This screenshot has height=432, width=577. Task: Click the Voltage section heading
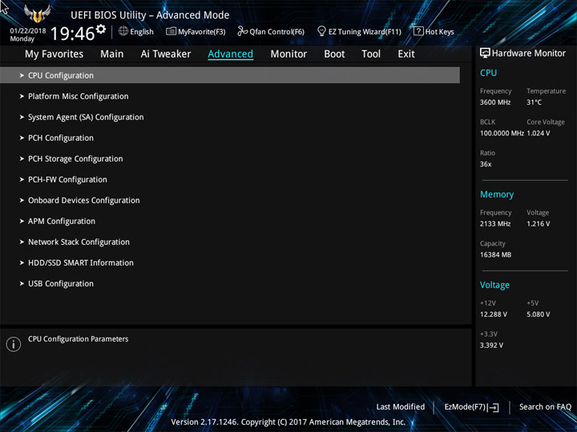[x=494, y=285]
